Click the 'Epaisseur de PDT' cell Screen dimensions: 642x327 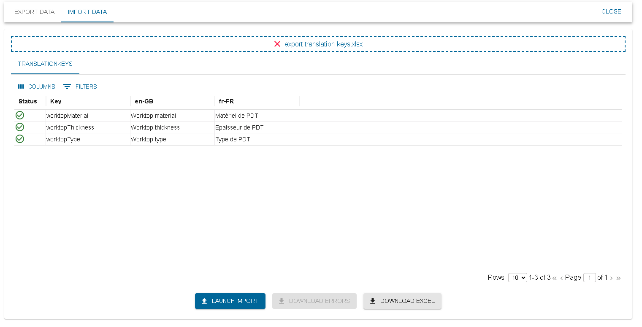tap(257, 127)
